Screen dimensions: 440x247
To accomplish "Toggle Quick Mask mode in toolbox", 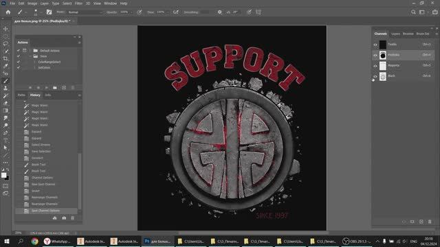I will tap(5, 186).
